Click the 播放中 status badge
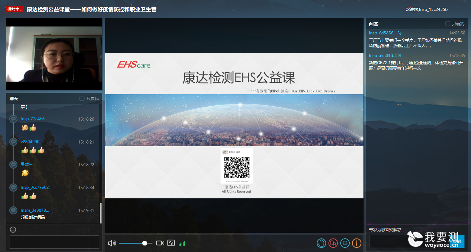This screenshot has width=471, height=252. click(x=15, y=9)
